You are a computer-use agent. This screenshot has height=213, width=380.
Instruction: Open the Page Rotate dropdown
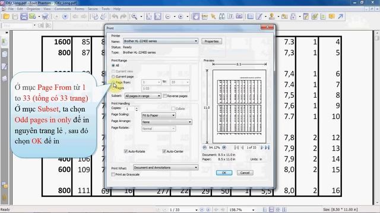(x=159, y=129)
